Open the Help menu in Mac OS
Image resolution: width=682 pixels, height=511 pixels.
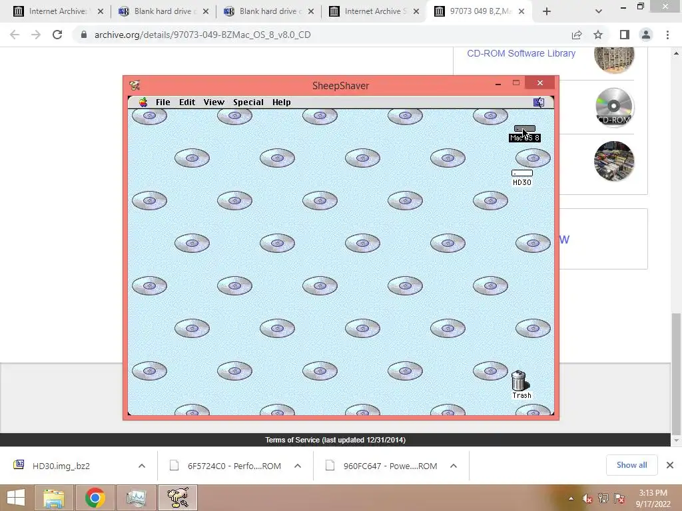pyautogui.click(x=282, y=102)
